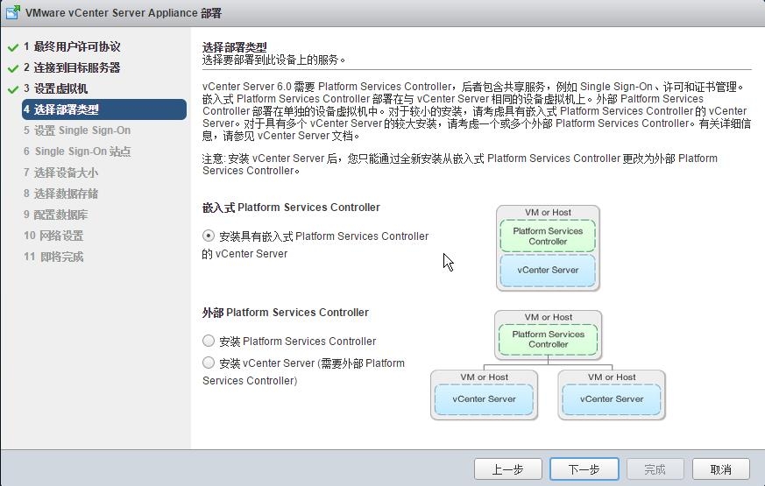This screenshot has height=486, width=765.
Task: Click the disabled 完成 button
Action: pyautogui.click(x=655, y=469)
